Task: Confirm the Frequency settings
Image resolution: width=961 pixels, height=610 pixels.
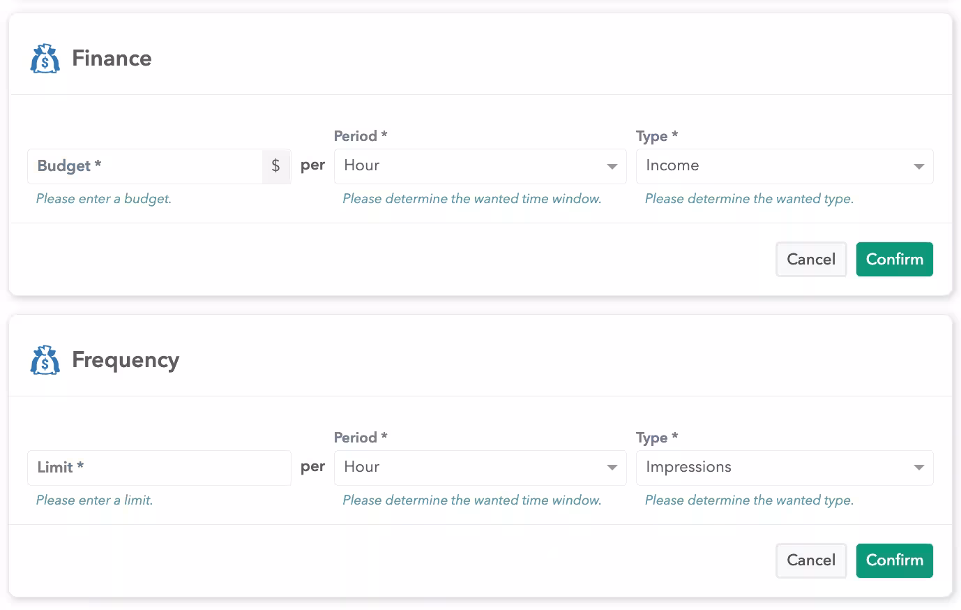Action: pyautogui.click(x=894, y=560)
